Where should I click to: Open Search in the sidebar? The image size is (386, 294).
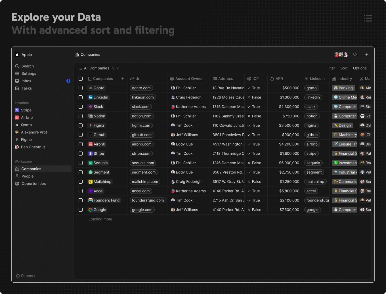pos(28,66)
